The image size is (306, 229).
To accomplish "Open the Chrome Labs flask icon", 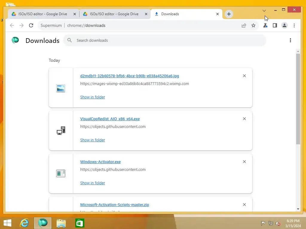I will click(x=265, y=25).
